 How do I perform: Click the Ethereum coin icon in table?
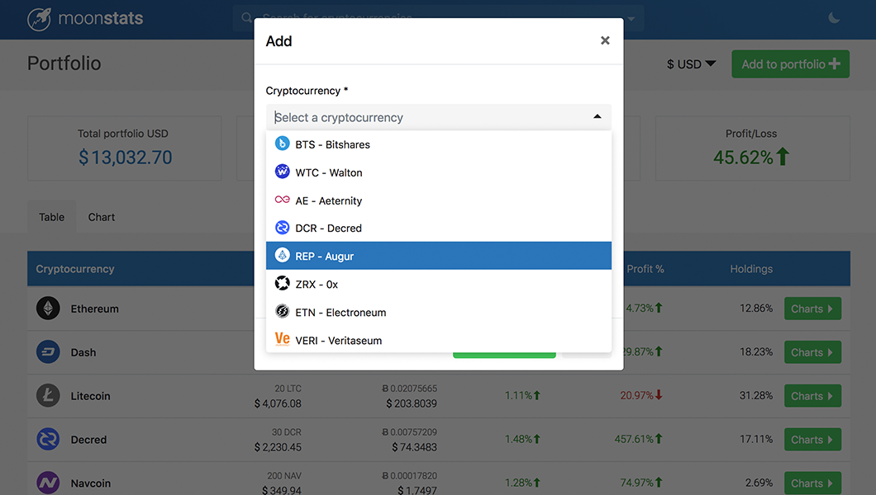tap(48, 309)
